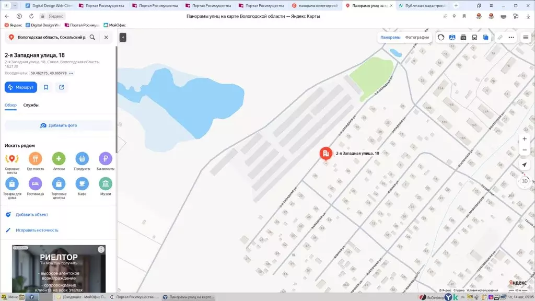The width and height of the screenshot is (535, 301).
Task: Switch to the Службы tab
Action: [31, 105]
